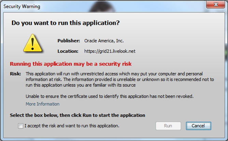Click the 'information at risk' middle description line
The height and width of the screenshot is (141, 228).
[x=120, y=79]
